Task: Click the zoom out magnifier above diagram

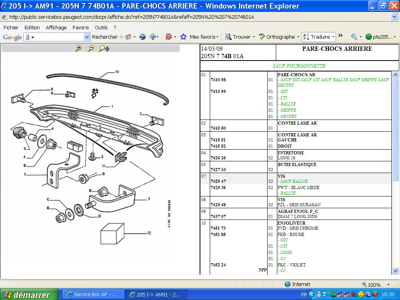Action: pos(91,48)
